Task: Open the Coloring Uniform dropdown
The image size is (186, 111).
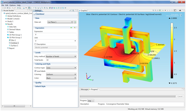Action: [61, 74]
